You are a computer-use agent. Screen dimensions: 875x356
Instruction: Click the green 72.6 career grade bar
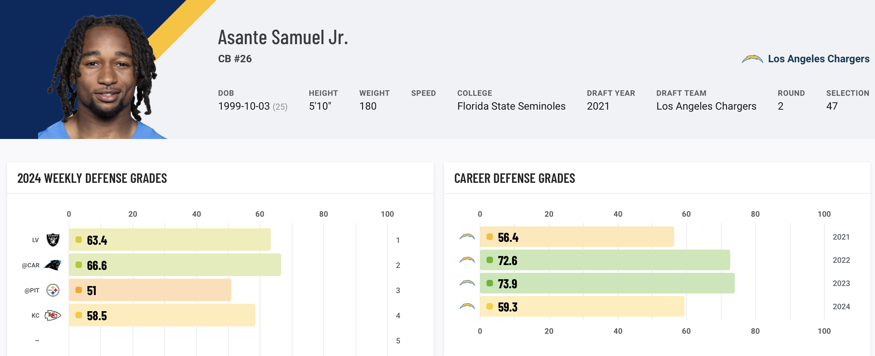point(605,260)
